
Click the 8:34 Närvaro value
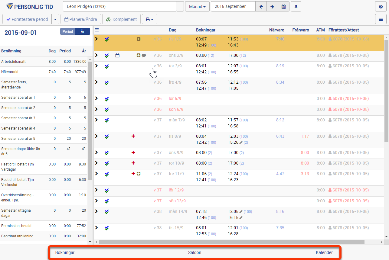coord(280,82)
